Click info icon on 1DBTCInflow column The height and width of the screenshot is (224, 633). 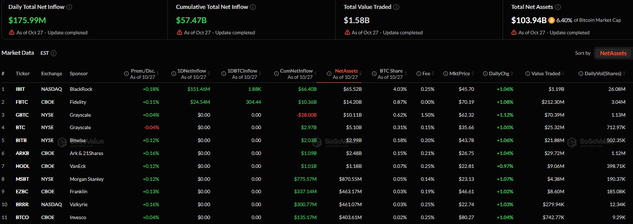pyautogui.click(x=223, y=73)
